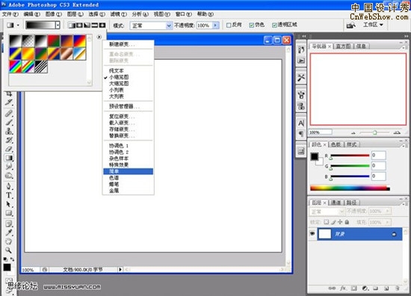Click the R red color slider
411x296 pixels.
pyautogui.click(x=350, y=155)
